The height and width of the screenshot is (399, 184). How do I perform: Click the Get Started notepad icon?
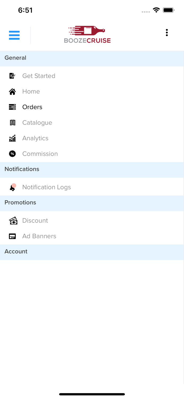coord(12,76)
